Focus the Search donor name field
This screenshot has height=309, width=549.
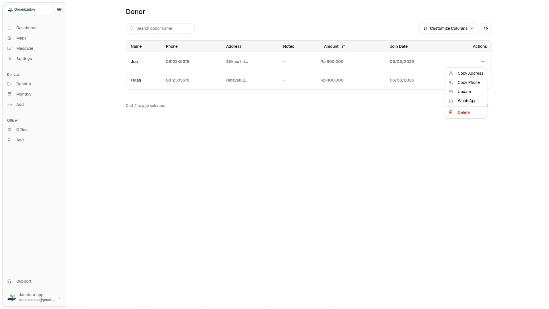coord(160,28)
